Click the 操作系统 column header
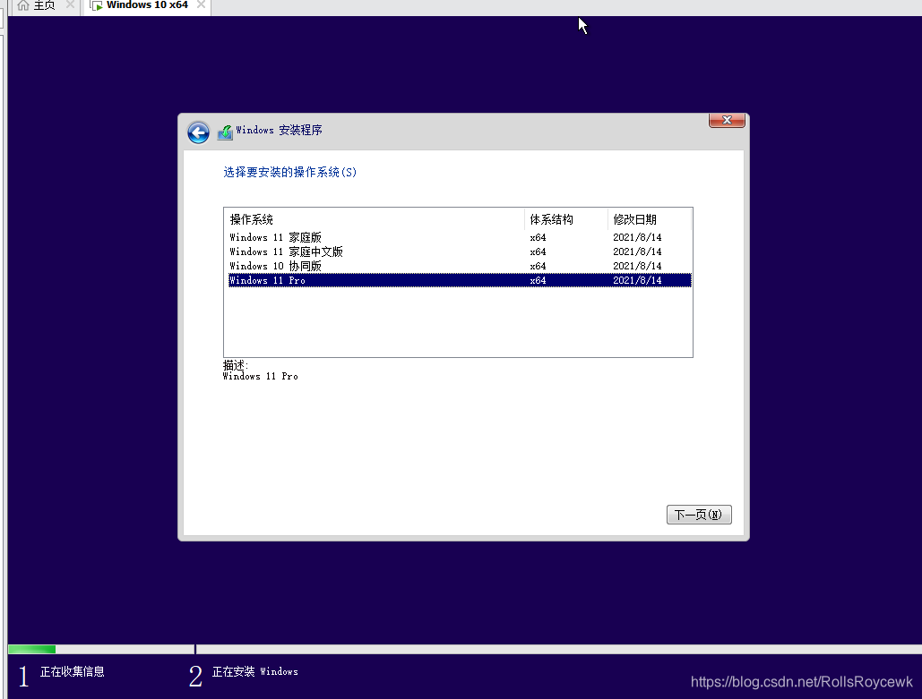This screenshot has width=922, height=699. (375, 219)
